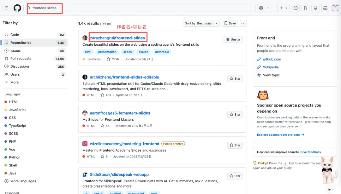The height and width of the screenshot is (194, 341).
Task: Open the hamburger navigation menu
Action: [x=7, y=8]
